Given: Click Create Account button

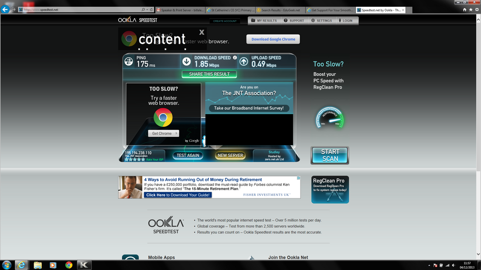Looking at the screenshot, I should (225, 21).
